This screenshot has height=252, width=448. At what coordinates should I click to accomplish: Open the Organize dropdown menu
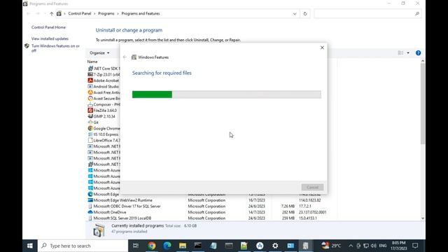(x=99, y=53)
